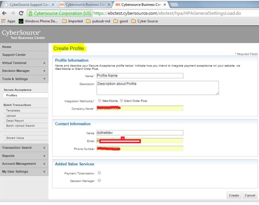Select the Silent Order Post integration method
Screen dimensions: 259x205
[122, 101]
